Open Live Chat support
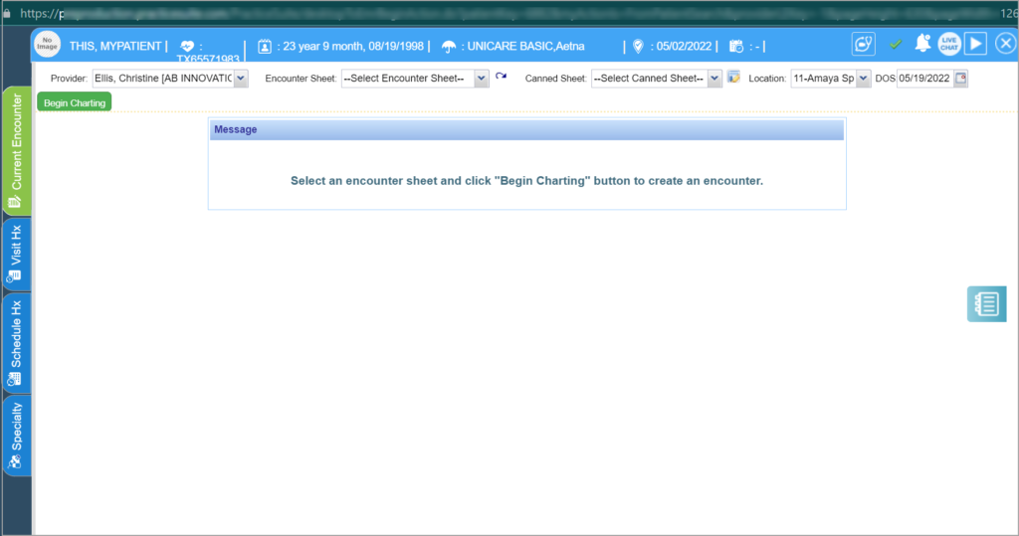This screenshot has width=1019, height=536. (949, 45)
